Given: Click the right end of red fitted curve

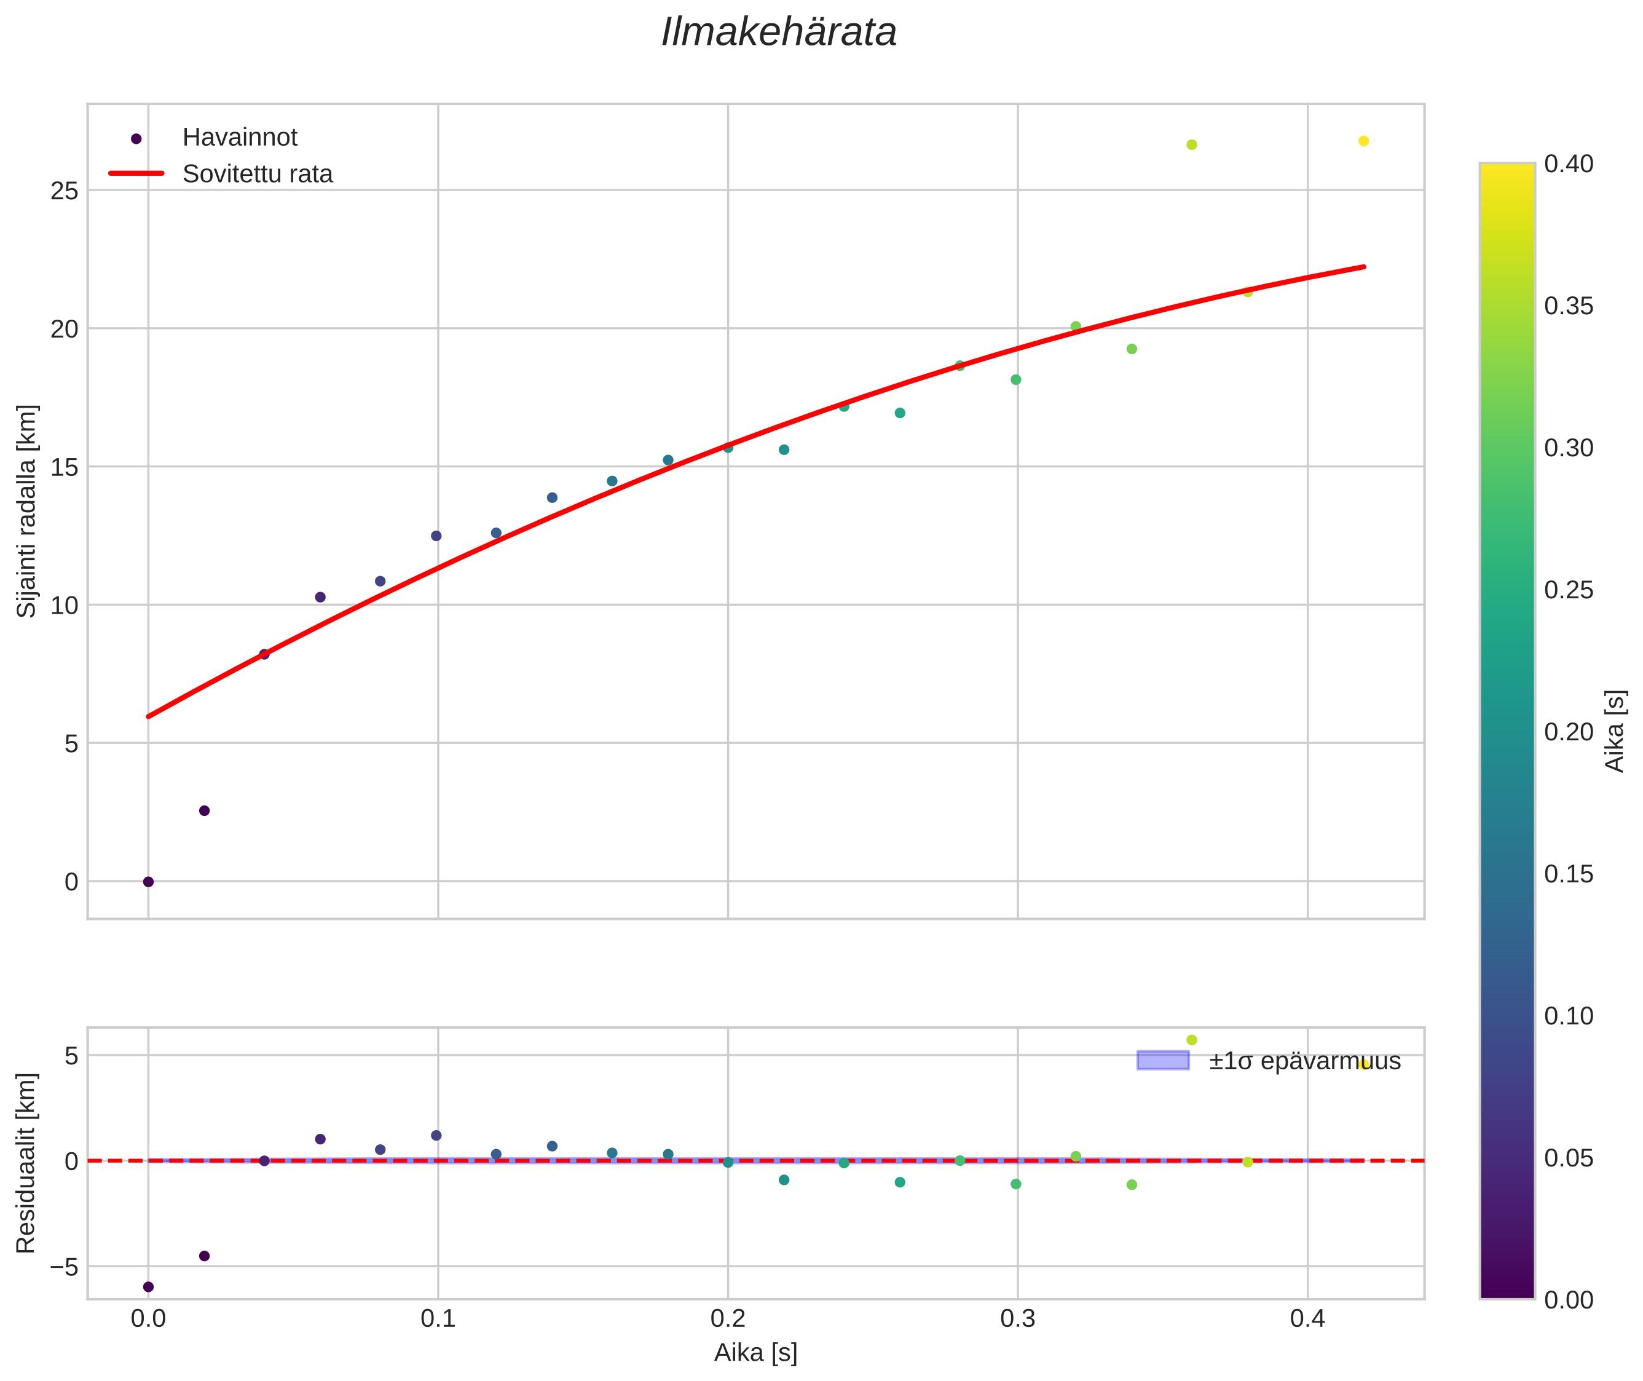Looking at the screenshot, I should point(1362,267).
